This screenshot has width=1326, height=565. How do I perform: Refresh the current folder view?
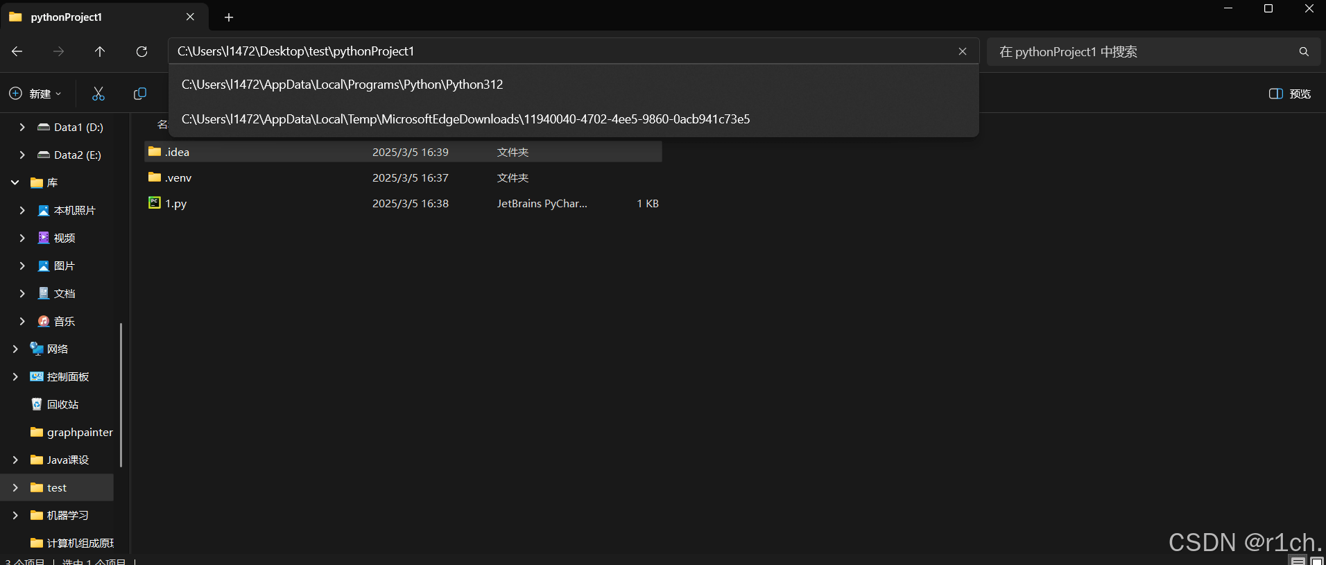(x=141, y=51)
